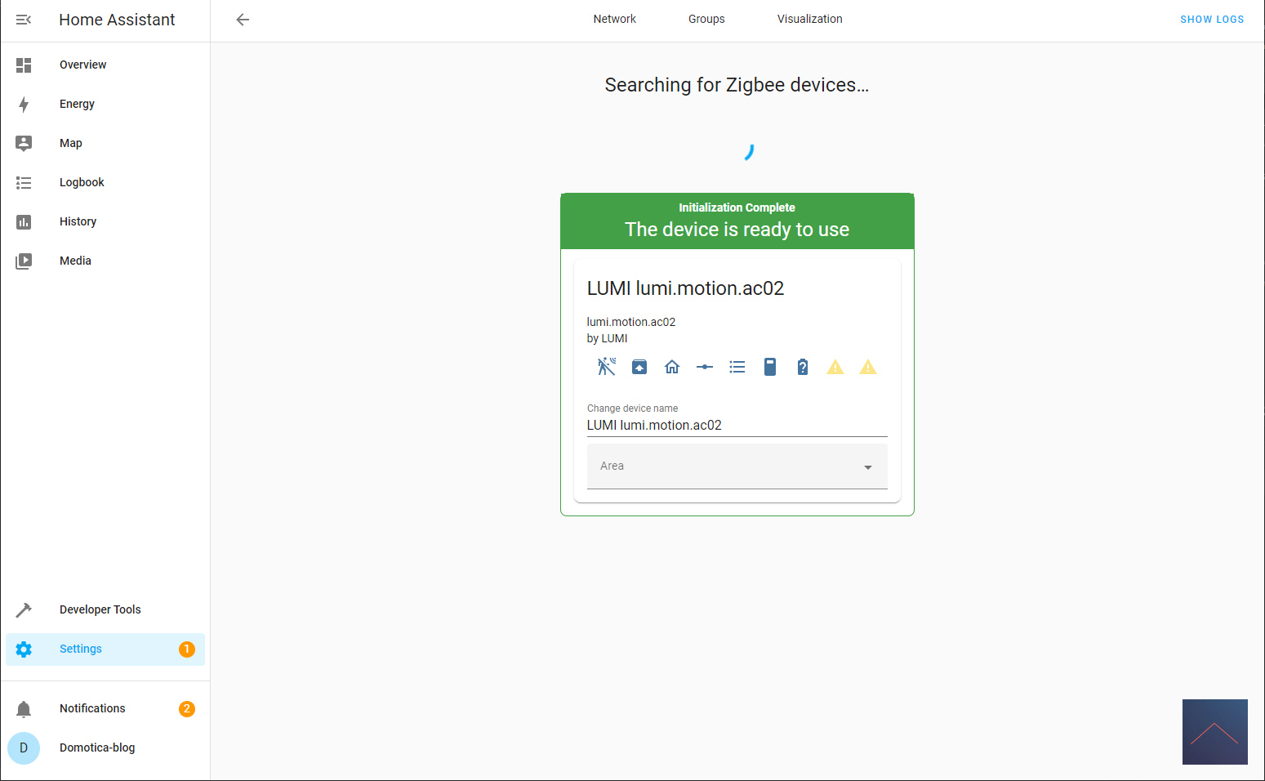Image resolution: width=1265 pixels, height=781 pixels.
Task: Click the Overview dashboard icon
Action: (24, 65)
